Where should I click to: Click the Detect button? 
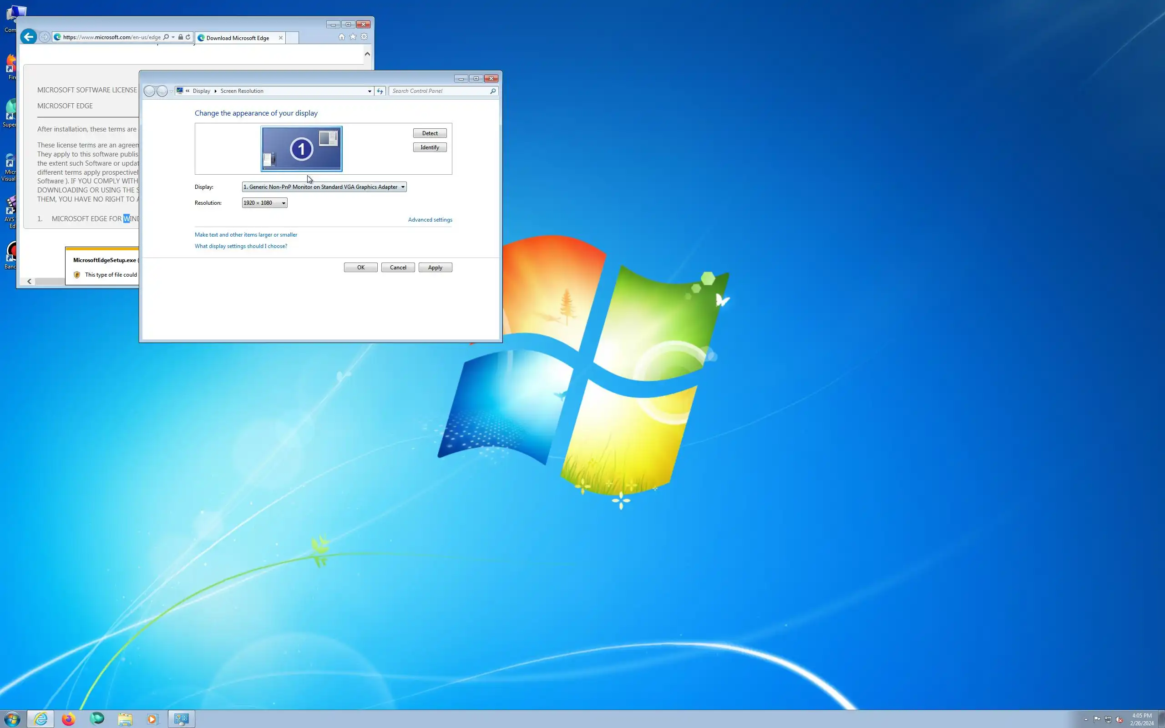click(x=430, y=133)
